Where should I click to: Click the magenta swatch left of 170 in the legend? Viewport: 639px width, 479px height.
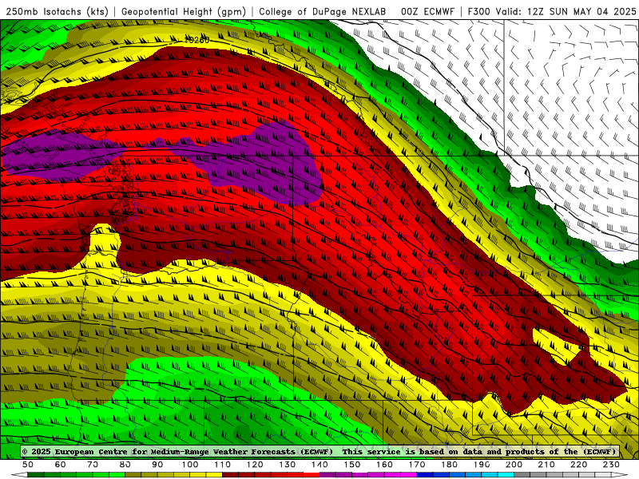(408, 475)
